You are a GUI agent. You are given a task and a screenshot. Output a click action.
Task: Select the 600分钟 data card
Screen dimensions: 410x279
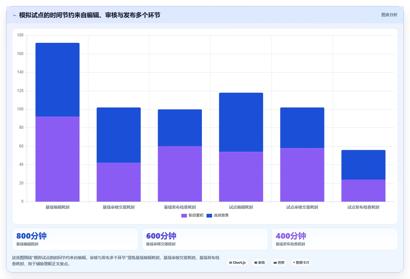point(205,239)
